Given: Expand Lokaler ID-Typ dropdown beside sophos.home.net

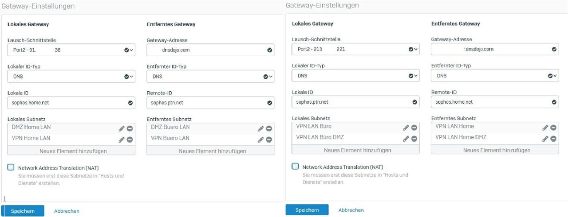Looking at the screenshot, I should pyautogui.click(x=71, y=76).
